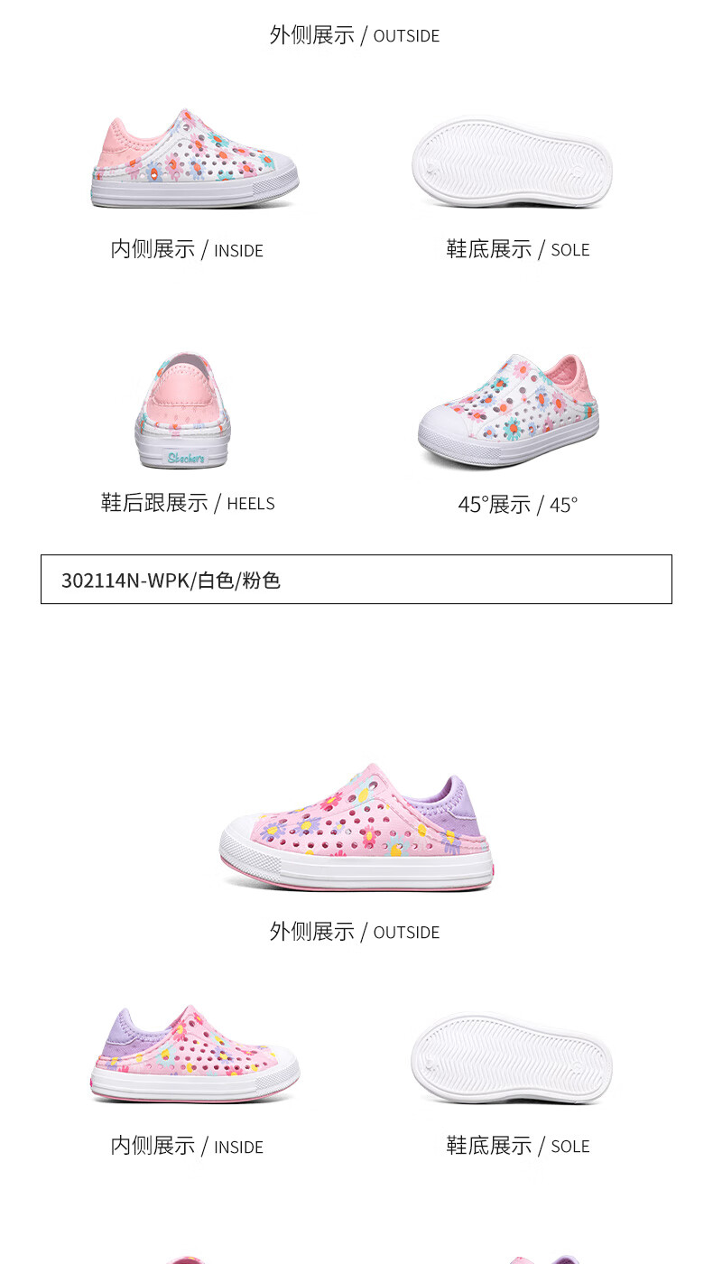Click the large pink-purple shoe outside image

point(356,827)
